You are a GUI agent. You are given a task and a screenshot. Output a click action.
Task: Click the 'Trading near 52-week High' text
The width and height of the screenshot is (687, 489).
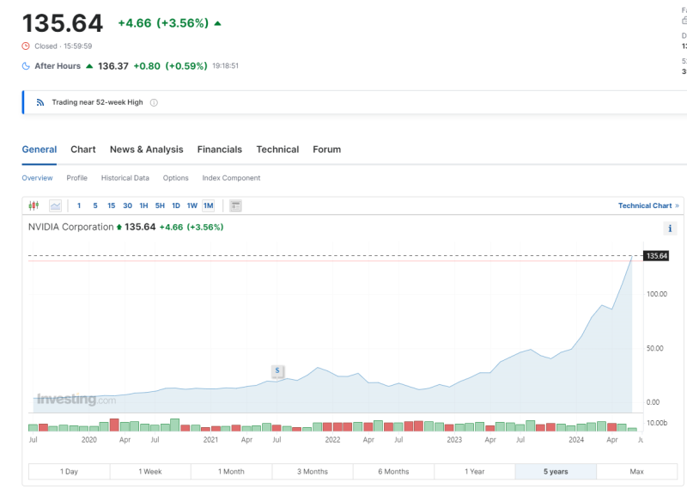97,102
